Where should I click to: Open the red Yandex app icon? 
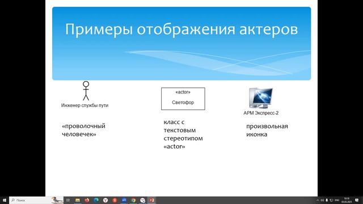(x=115, y=200)
